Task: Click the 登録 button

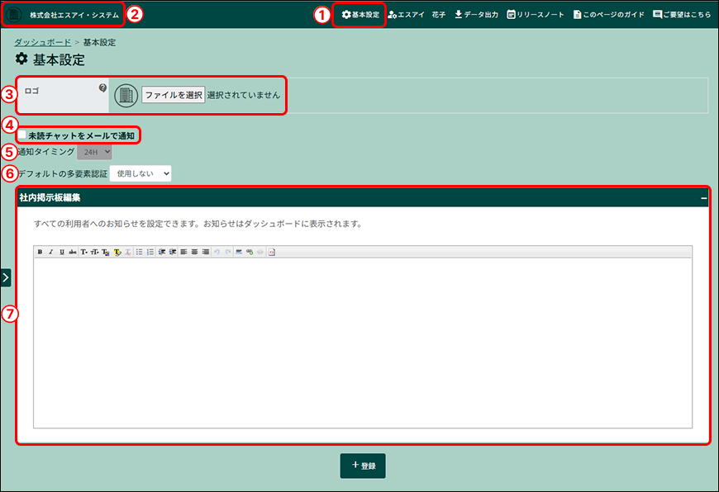Action: point(363,466)
